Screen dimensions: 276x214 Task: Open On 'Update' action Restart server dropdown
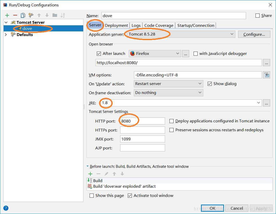168,84
